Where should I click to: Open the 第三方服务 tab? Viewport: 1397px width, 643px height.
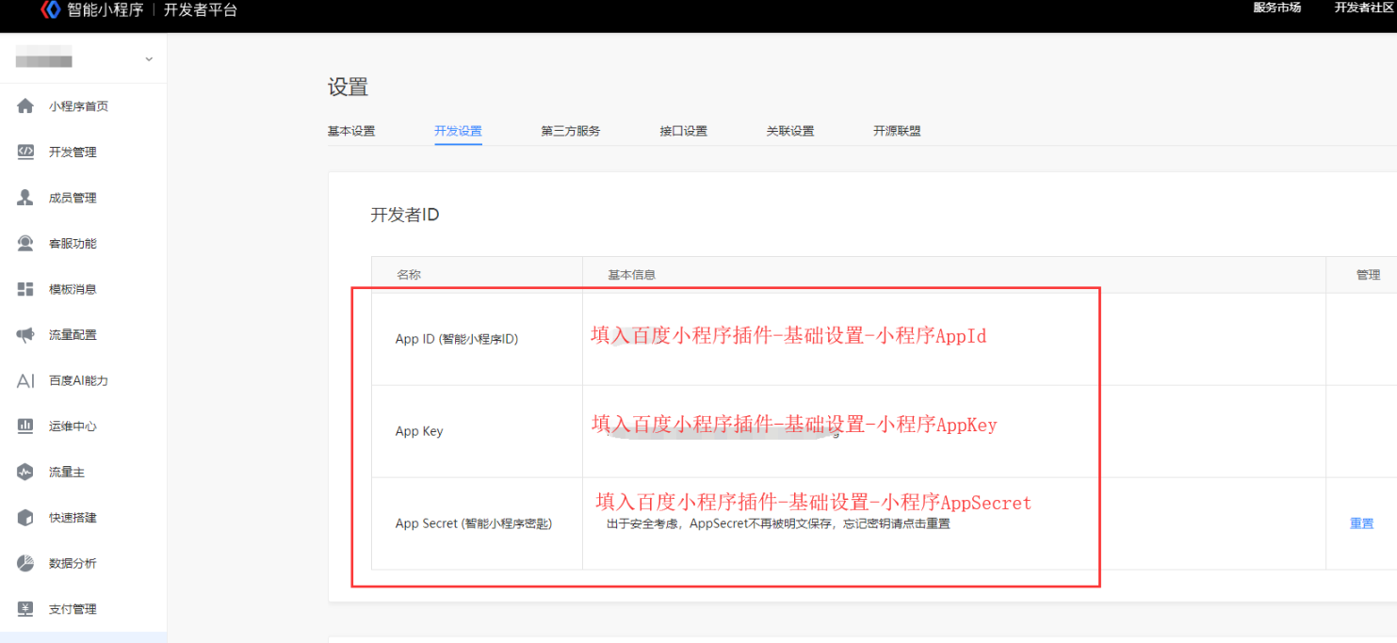click(x=571, y=131)
